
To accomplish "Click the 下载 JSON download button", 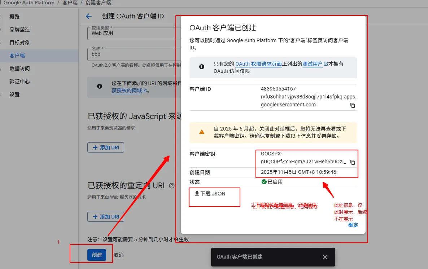I will [x=210, y=194].
